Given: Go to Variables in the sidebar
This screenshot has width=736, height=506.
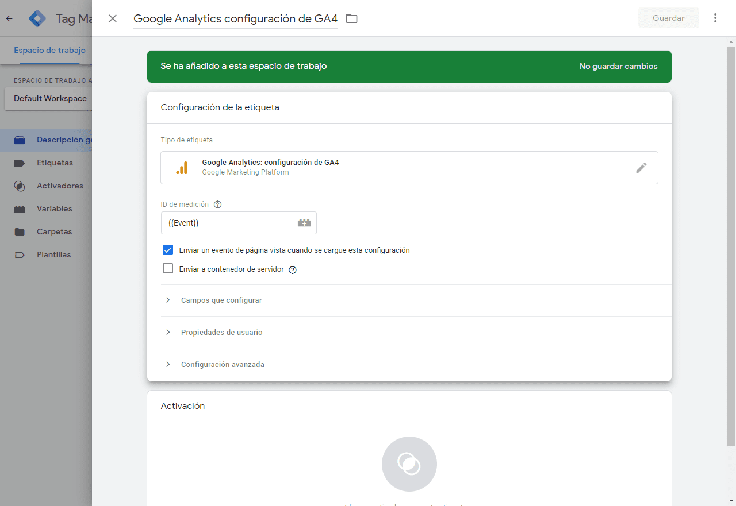Looking at the screenshot, I should [x=54, y=208].
